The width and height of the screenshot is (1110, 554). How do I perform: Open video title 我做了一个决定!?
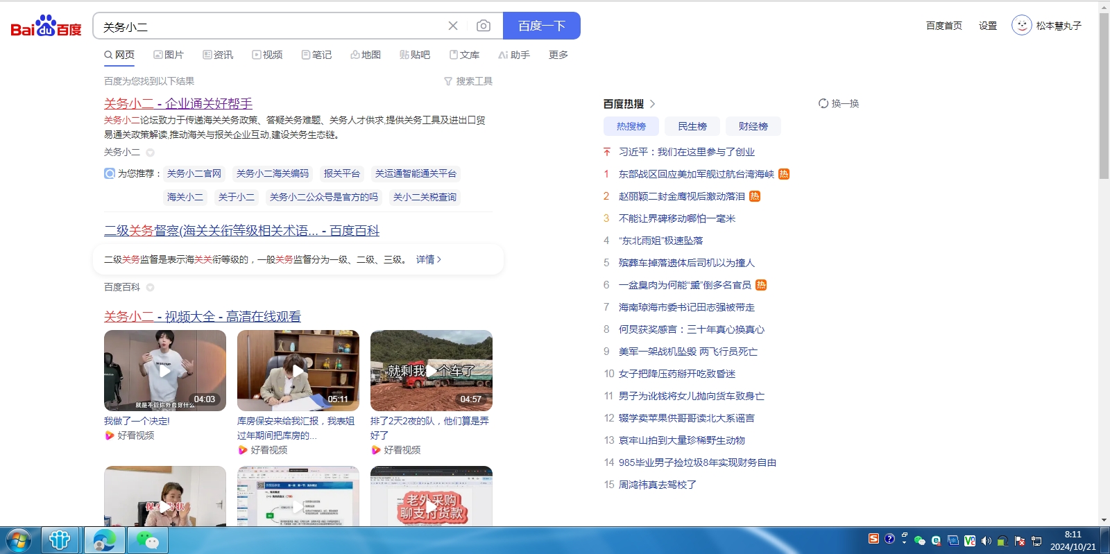pos(137,421)
